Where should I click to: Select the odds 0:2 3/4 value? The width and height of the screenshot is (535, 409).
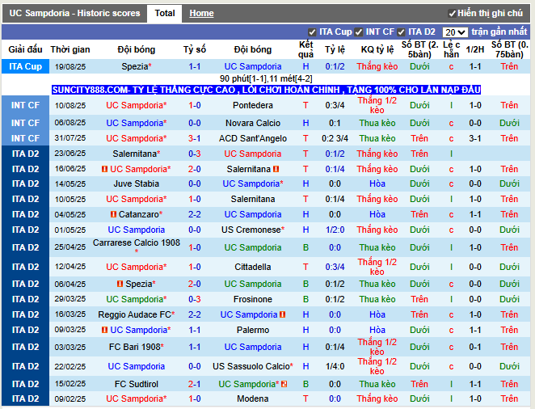click(335, 138)
